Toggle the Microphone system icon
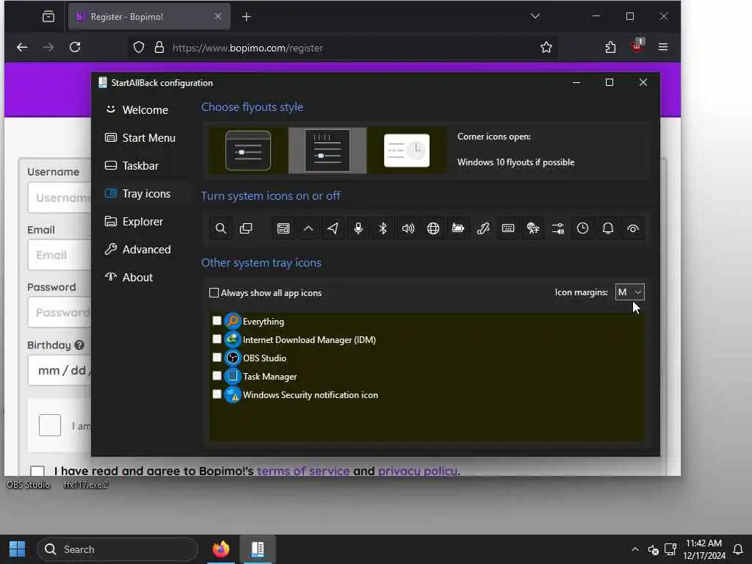This screenshot has height=564, width=752. [358, 229]
